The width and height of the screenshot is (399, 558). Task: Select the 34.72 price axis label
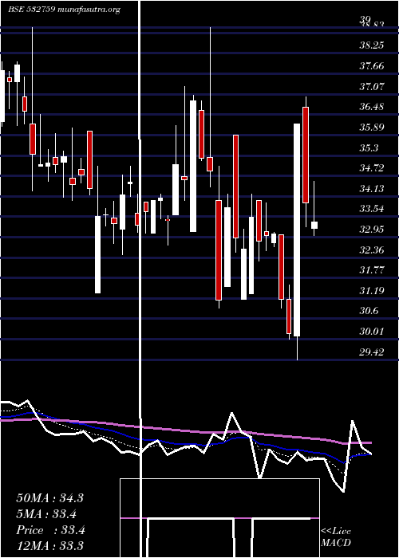coord(372,168)
